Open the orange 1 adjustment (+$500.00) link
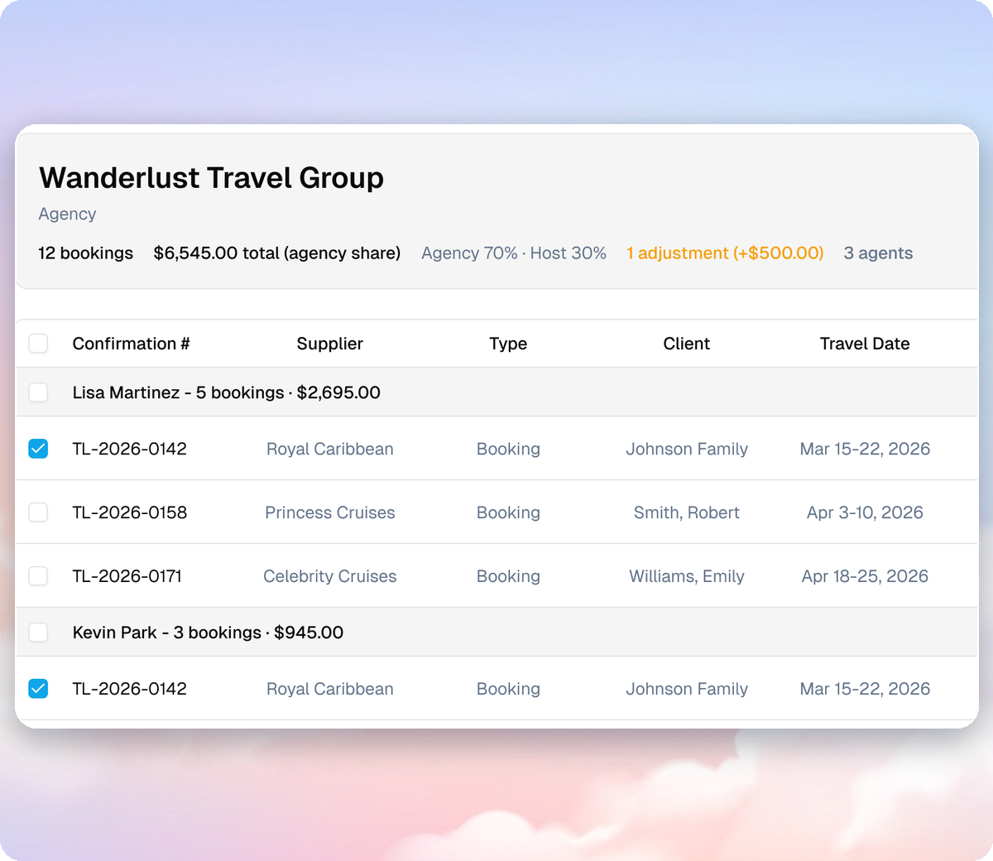Screen dimensions: 993x861 pyautogui.click(x=725, y=253)
